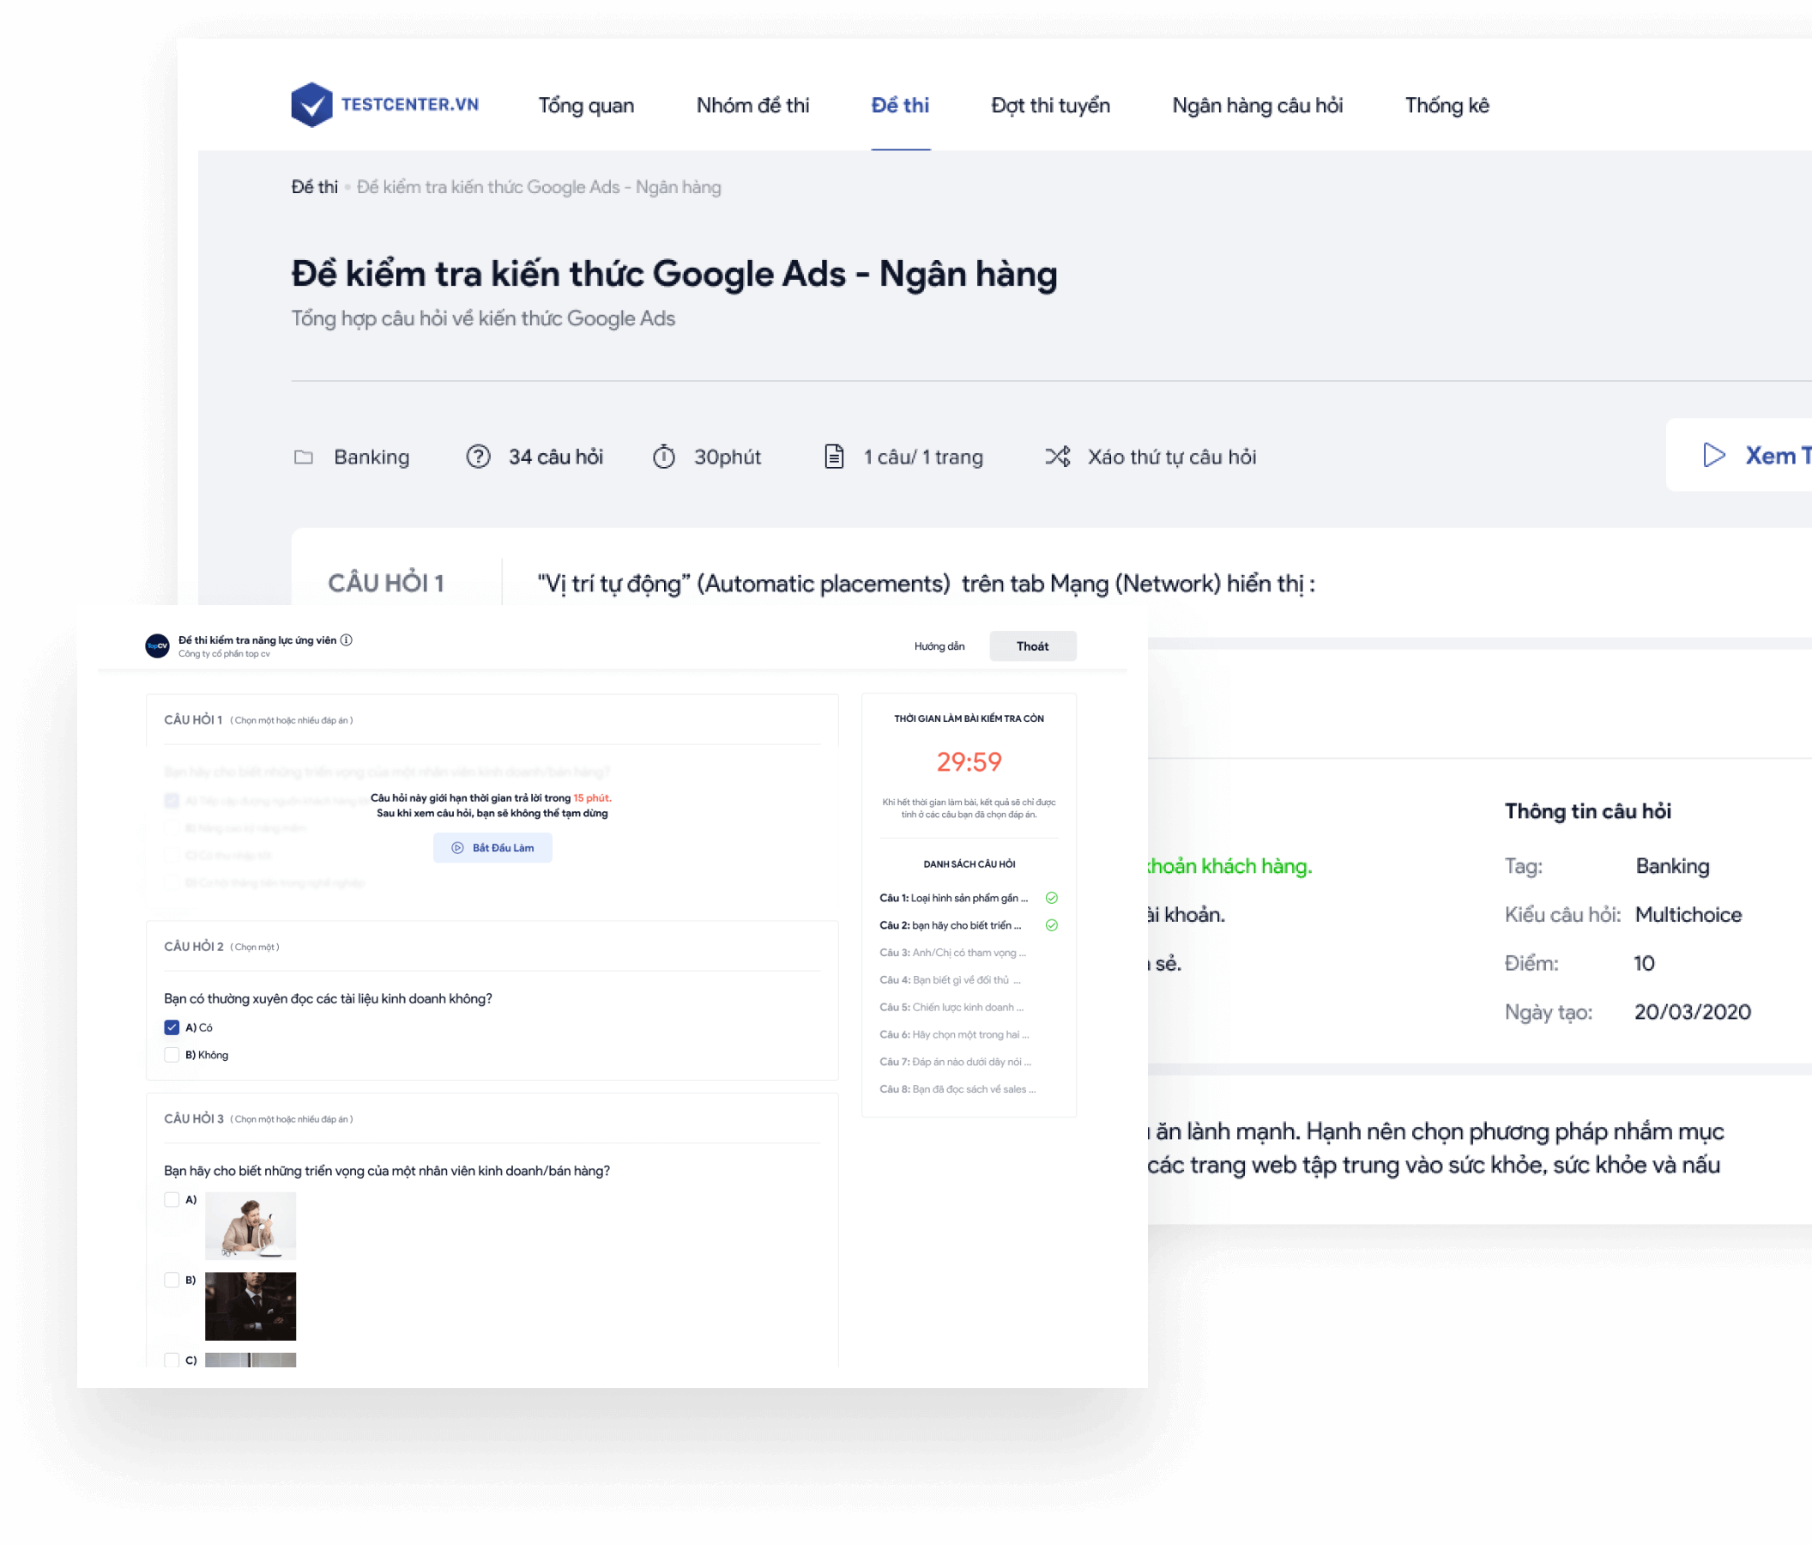Click the info icon beside Đề thi kiểm tra năng lực
Image resolution: width=1812 pixels, height=1545 pixels.
coord(347,640)
